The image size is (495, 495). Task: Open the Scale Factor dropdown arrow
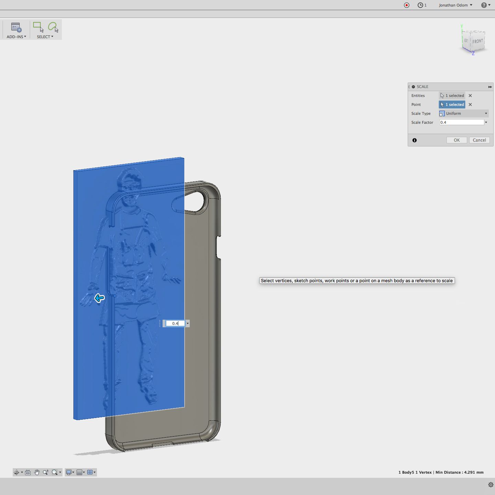[x=486, y=122]
